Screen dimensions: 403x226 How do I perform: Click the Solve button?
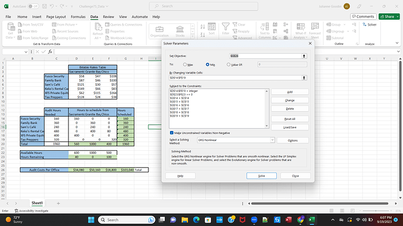point(262,176)
